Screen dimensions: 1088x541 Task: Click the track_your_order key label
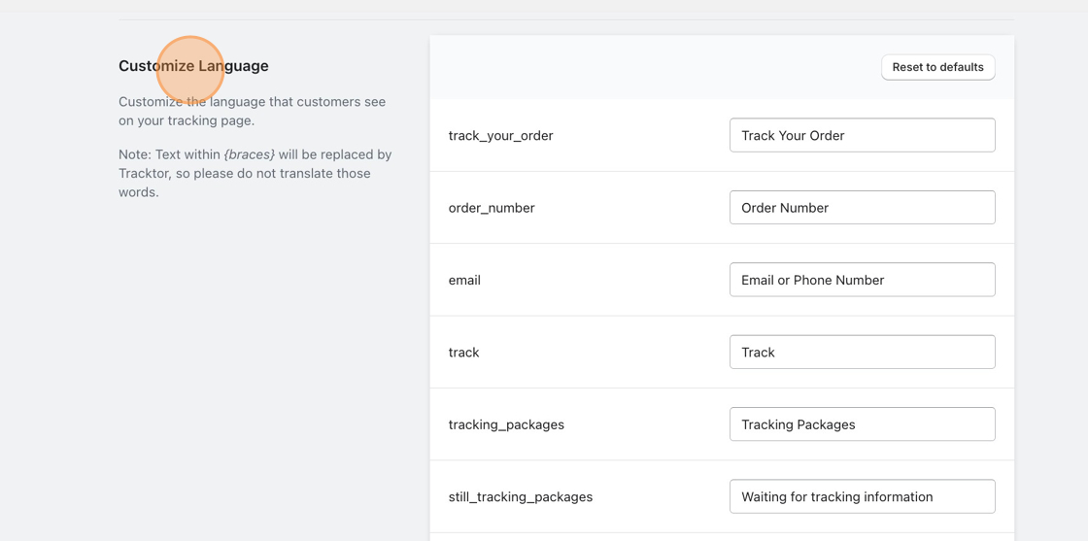pos(501,136)
